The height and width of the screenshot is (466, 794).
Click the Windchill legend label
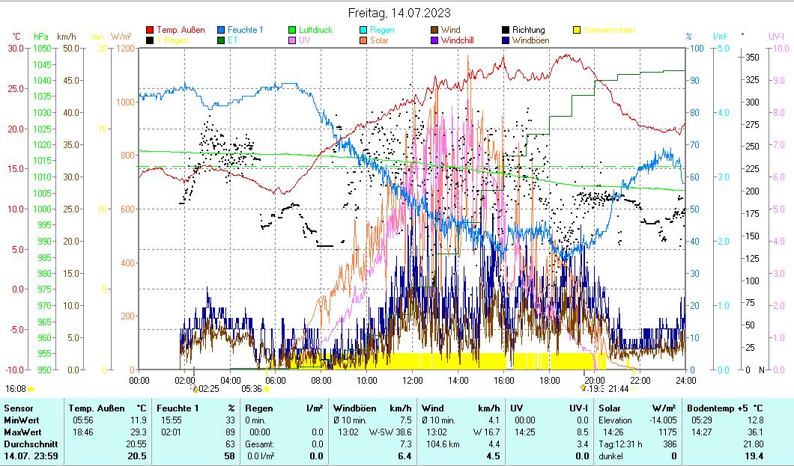click(x=457, y=40)
